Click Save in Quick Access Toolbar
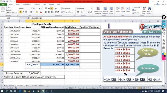The height and width of the screenshot is (93, 167). pos(4,1)
